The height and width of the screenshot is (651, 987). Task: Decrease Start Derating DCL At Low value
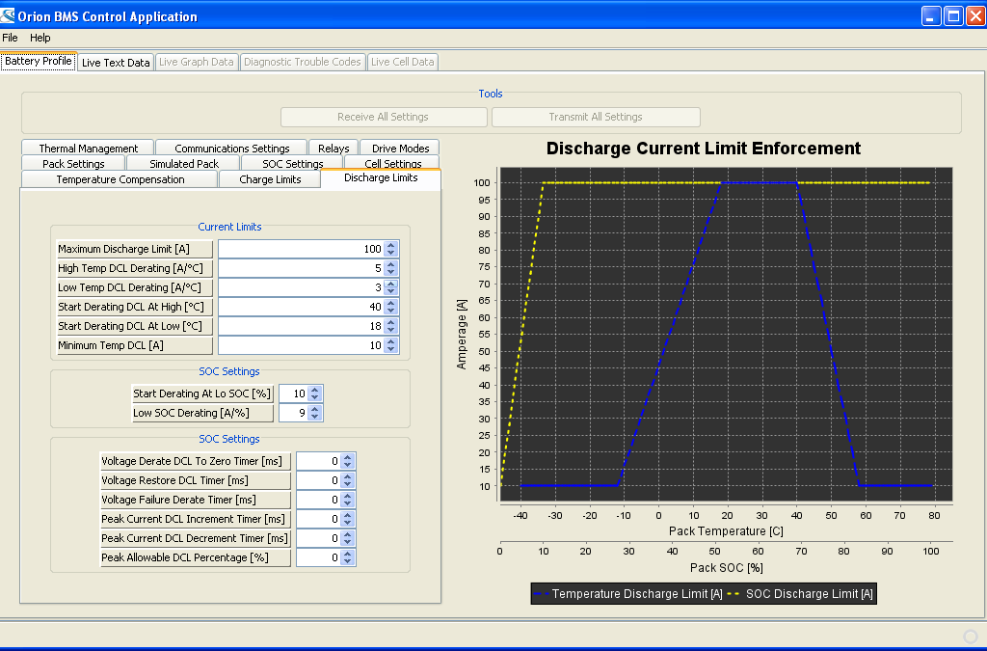tap(391, 331)
